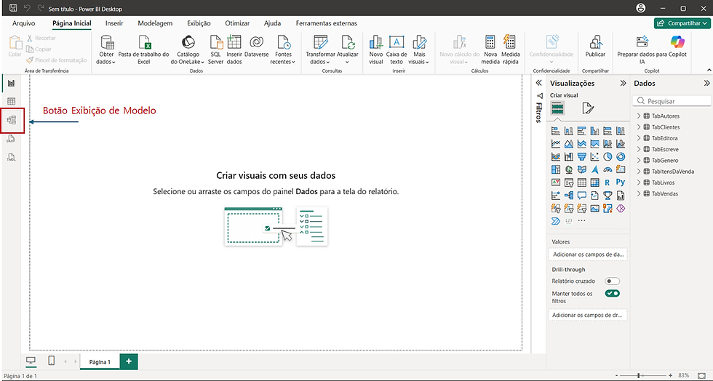This screenshot has height=381, width=713.
Task: Open the Arquivo menu
Action: (23, 23)
